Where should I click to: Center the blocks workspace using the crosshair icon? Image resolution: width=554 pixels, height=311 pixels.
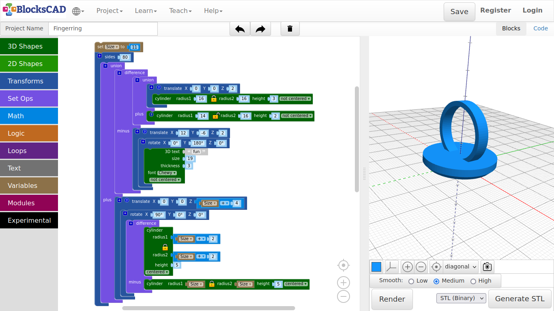[x=343, y=265]
